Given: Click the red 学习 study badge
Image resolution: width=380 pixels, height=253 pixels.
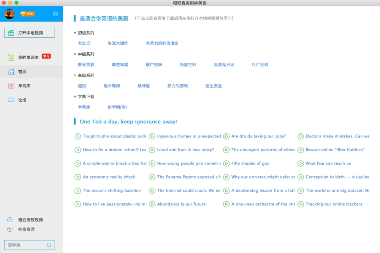Looking at the screenshot, I should click(46, 56).
